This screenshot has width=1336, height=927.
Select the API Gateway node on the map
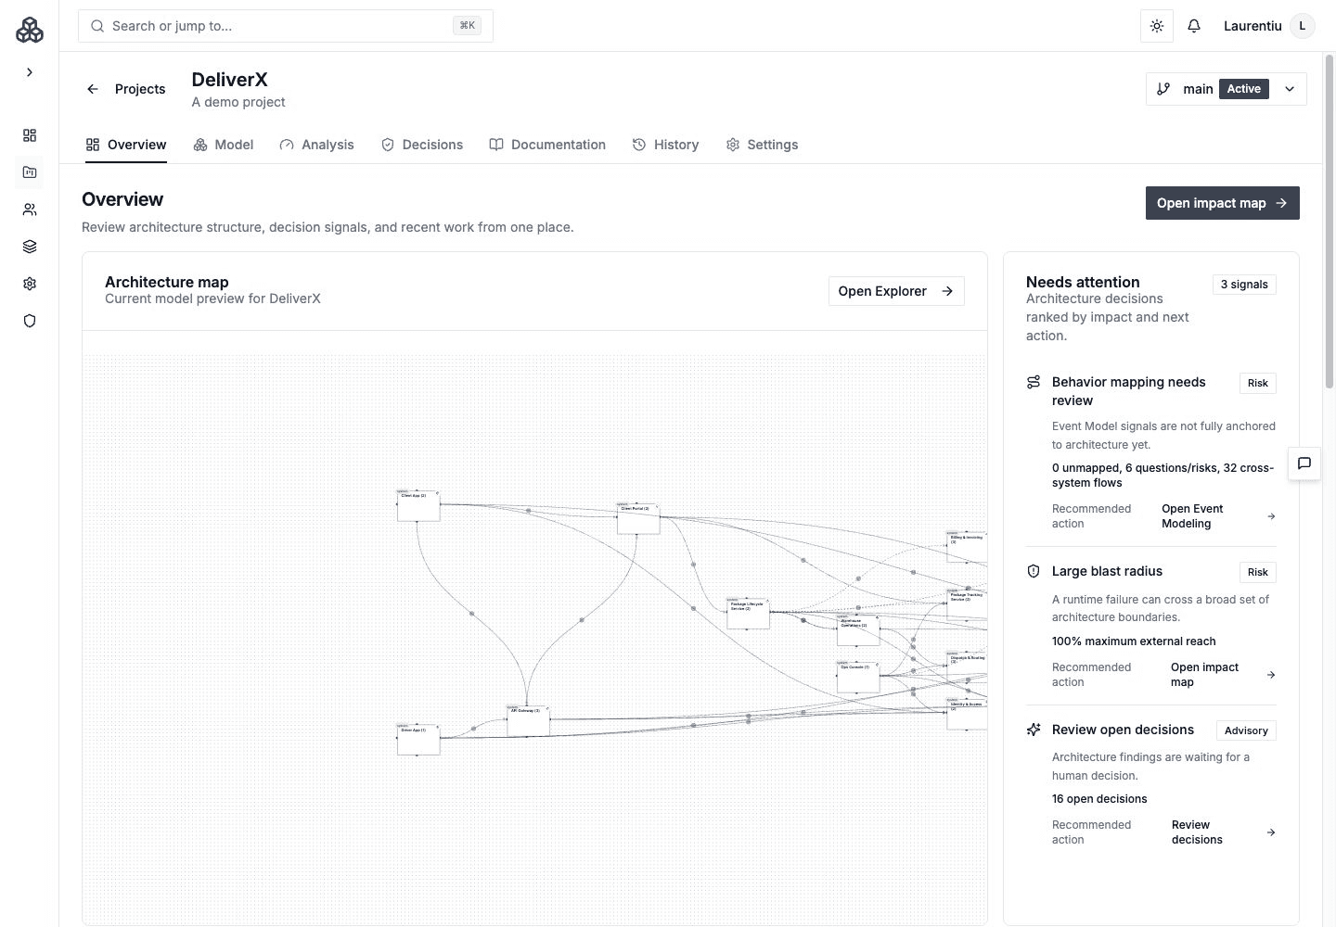coord(528,721)
